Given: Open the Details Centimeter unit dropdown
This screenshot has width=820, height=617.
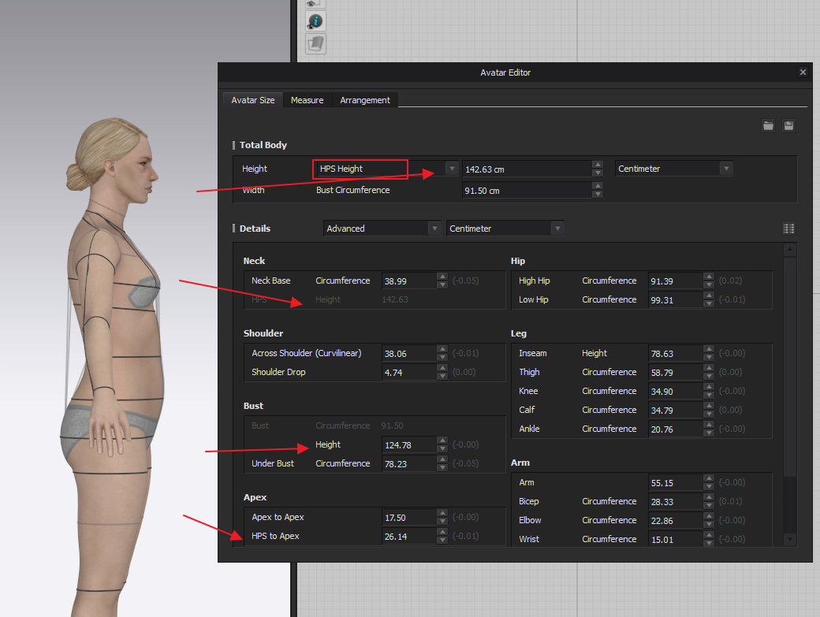Looking at the screenshot, I should tap(557, 229).
